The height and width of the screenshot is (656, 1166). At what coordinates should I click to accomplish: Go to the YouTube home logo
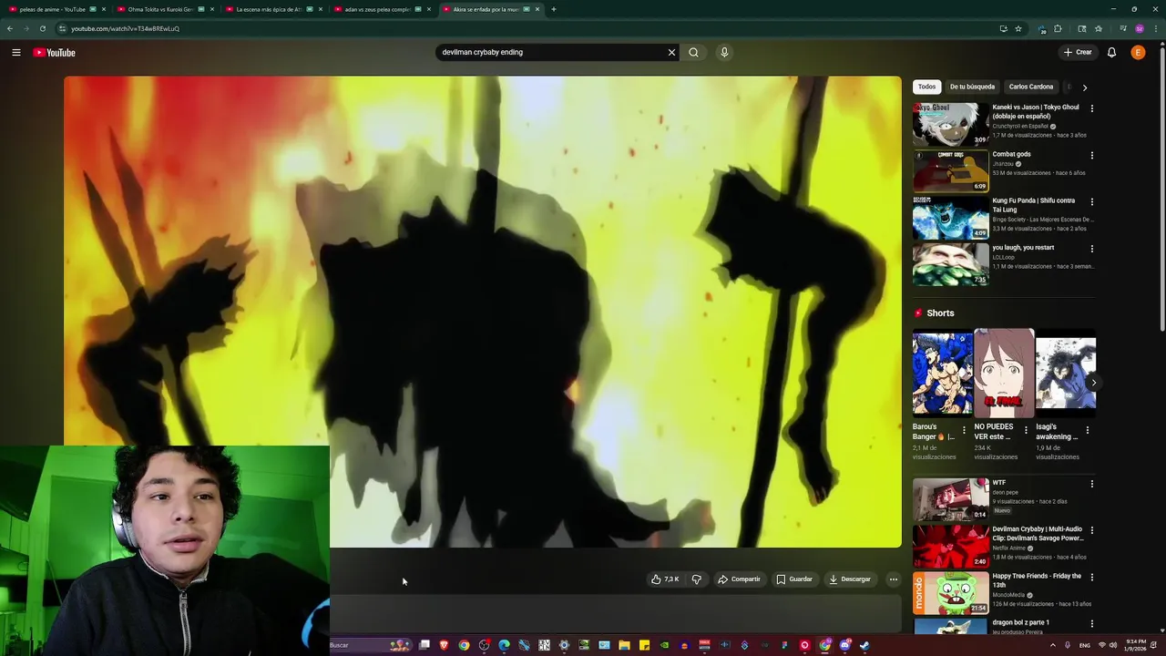55,52
